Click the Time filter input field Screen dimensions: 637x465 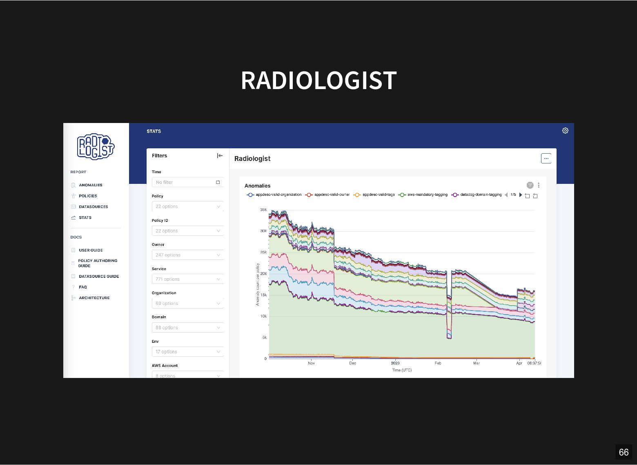(x=188, y=182)
